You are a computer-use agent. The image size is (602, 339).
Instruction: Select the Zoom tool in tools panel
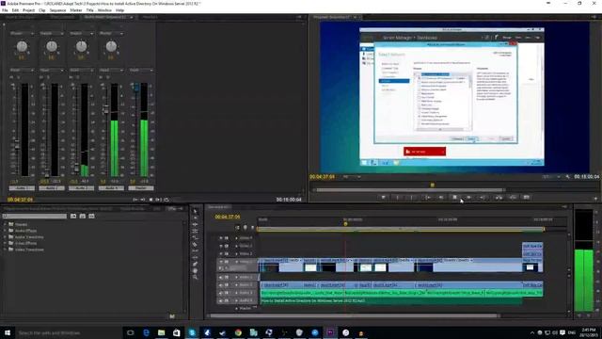coord(195,277)
